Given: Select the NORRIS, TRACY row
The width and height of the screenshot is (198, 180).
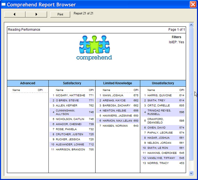Looking at the screenshot, I should [x=163, y=163].
